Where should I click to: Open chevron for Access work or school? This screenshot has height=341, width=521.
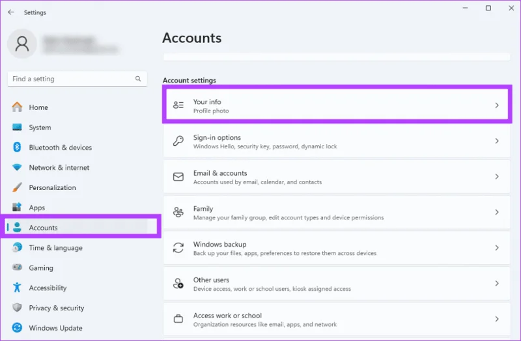(497, 319)
